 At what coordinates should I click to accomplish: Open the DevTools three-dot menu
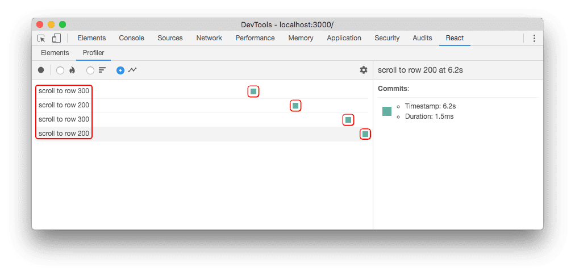tap(534, 38)
